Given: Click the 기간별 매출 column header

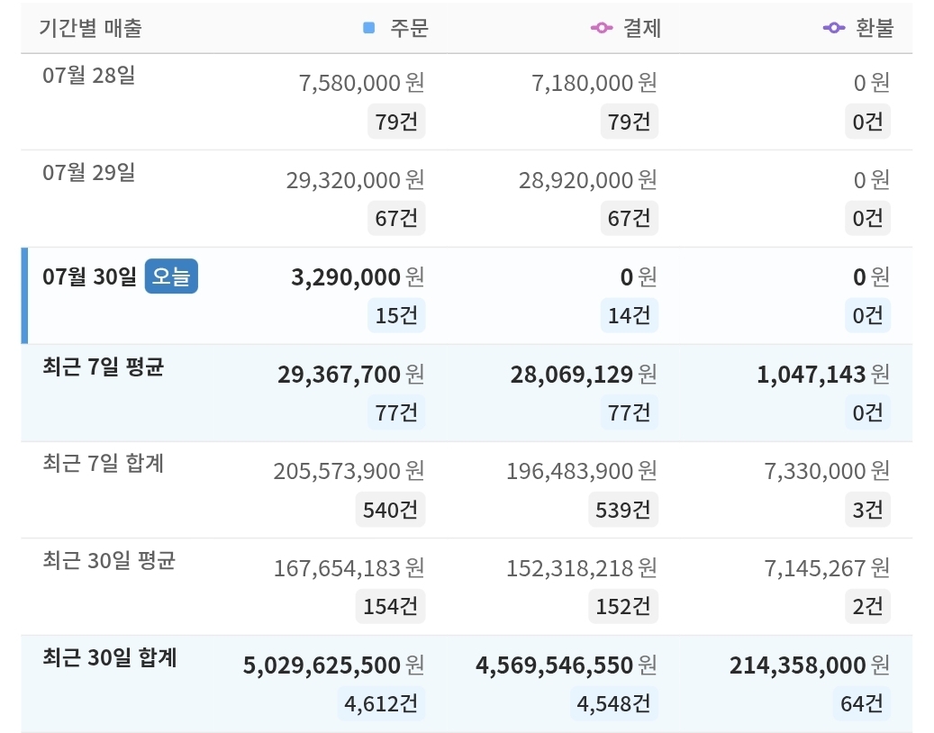Looking at the screenshot, I should point(91,28).
